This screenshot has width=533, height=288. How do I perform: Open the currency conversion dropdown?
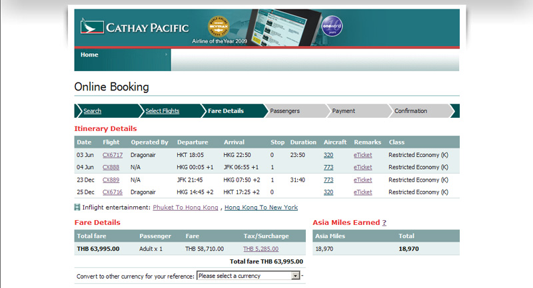point(249,276)
